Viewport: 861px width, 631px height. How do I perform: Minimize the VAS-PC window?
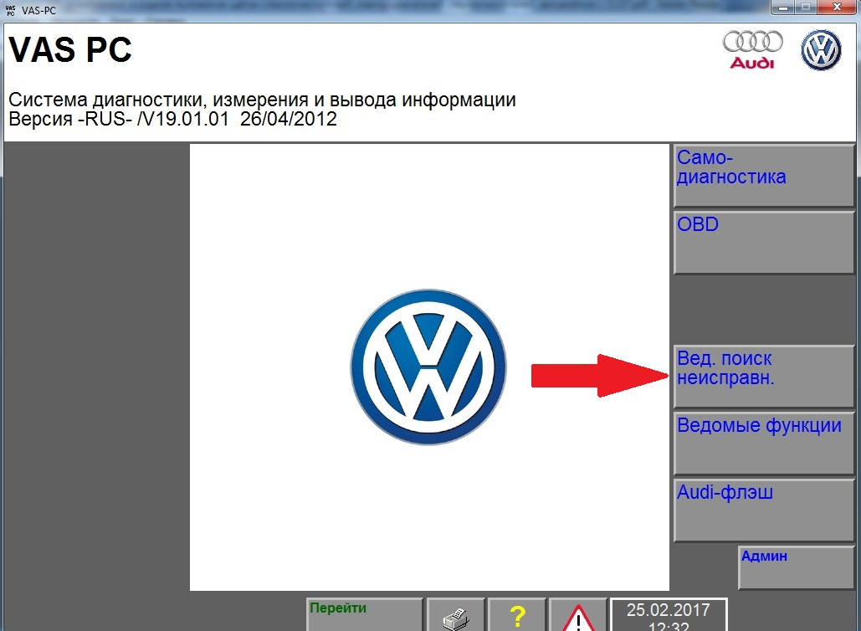[783, 8]
